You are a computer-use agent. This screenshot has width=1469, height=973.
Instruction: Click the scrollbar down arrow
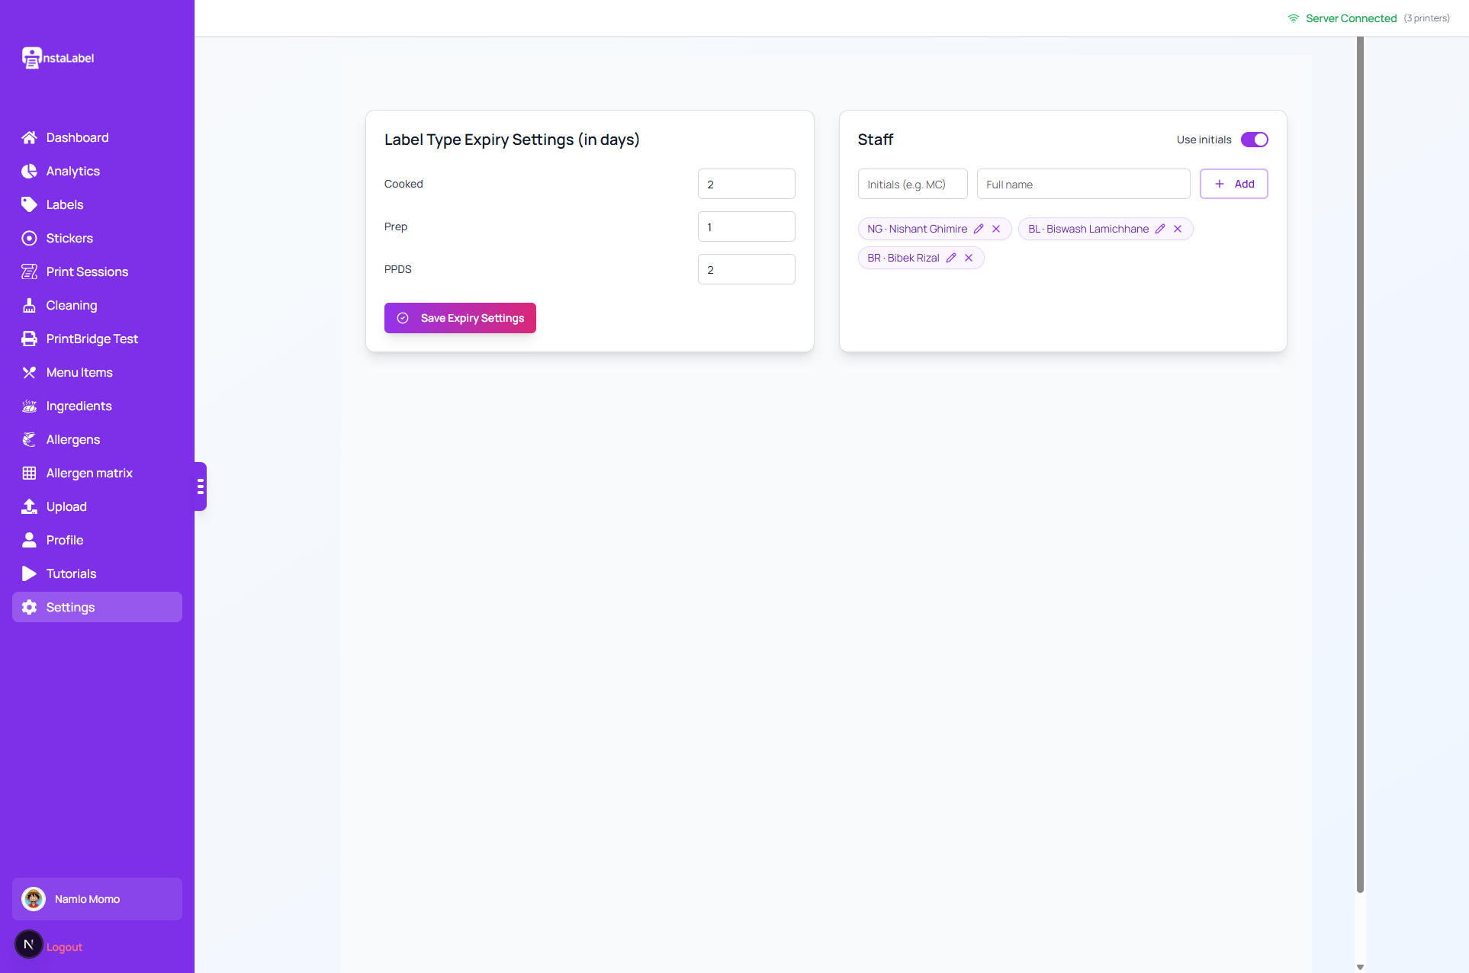click(x=1360, y=967)
